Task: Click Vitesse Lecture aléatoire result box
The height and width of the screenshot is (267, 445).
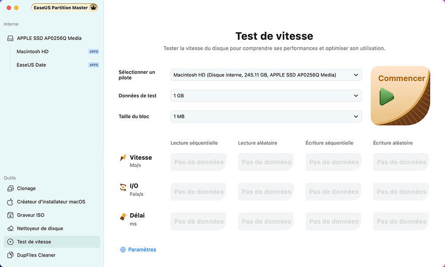Action: [266, 162]
